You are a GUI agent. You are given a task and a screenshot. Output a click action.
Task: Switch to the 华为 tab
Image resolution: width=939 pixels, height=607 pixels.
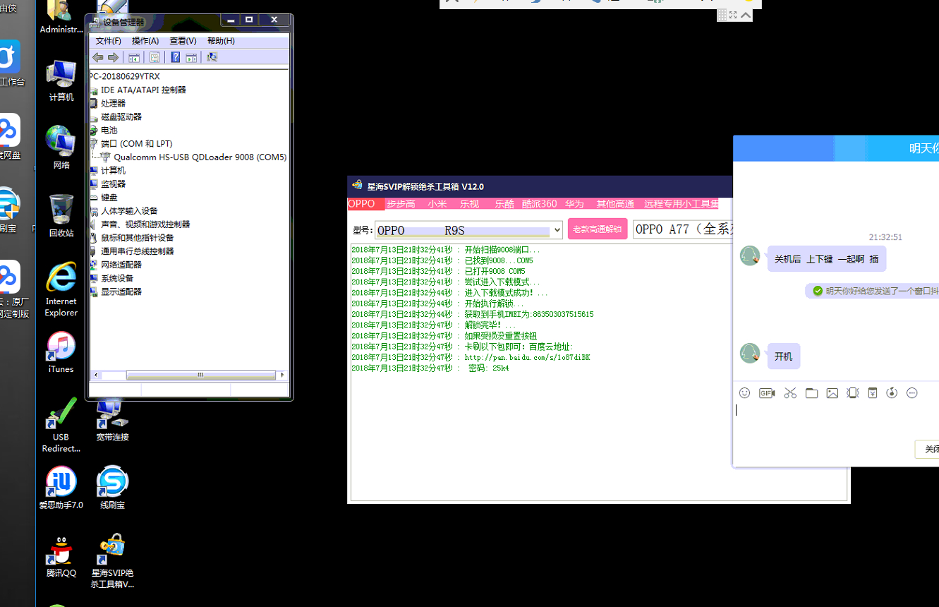(x=574, y=204)
